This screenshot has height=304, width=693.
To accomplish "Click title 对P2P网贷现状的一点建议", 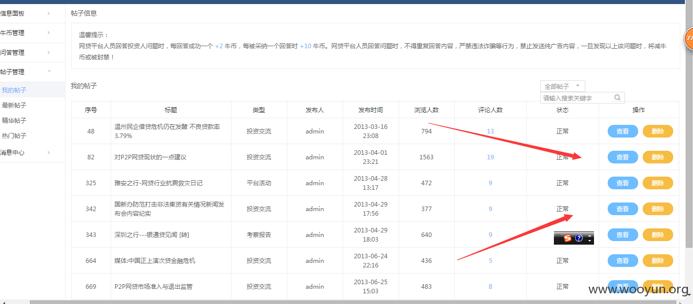I will 150,157.
